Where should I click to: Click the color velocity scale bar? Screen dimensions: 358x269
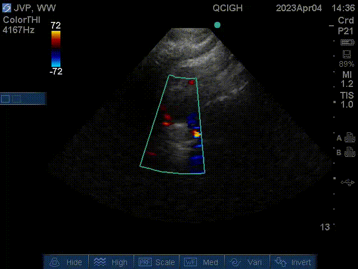[55, 49]
